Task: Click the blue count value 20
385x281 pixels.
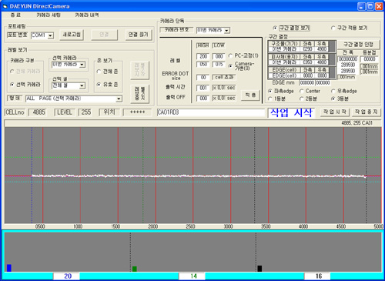Action: pos(67,276)
